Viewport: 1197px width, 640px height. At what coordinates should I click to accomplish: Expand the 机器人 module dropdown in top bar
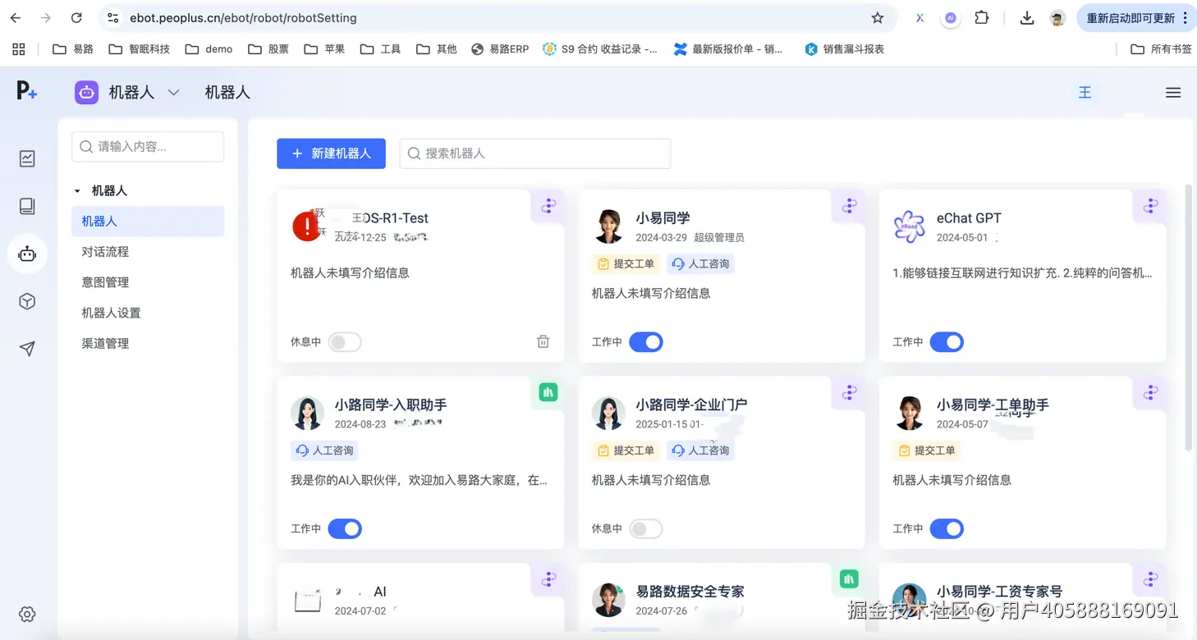click(x=172, y=92)
